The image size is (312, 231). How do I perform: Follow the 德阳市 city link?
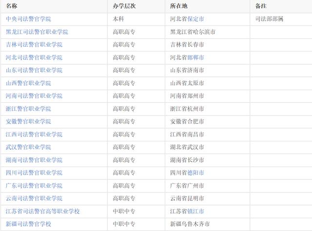click(x=195, y=173)
